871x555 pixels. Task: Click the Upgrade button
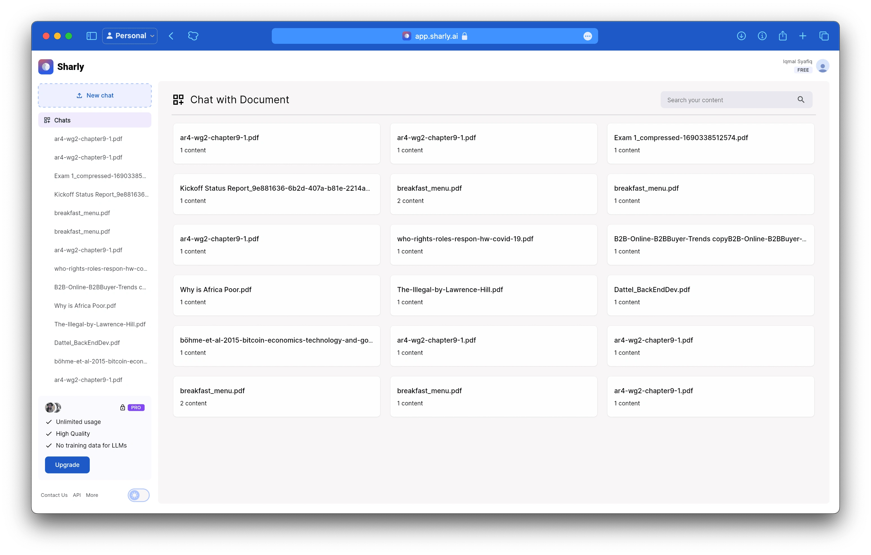67,464
